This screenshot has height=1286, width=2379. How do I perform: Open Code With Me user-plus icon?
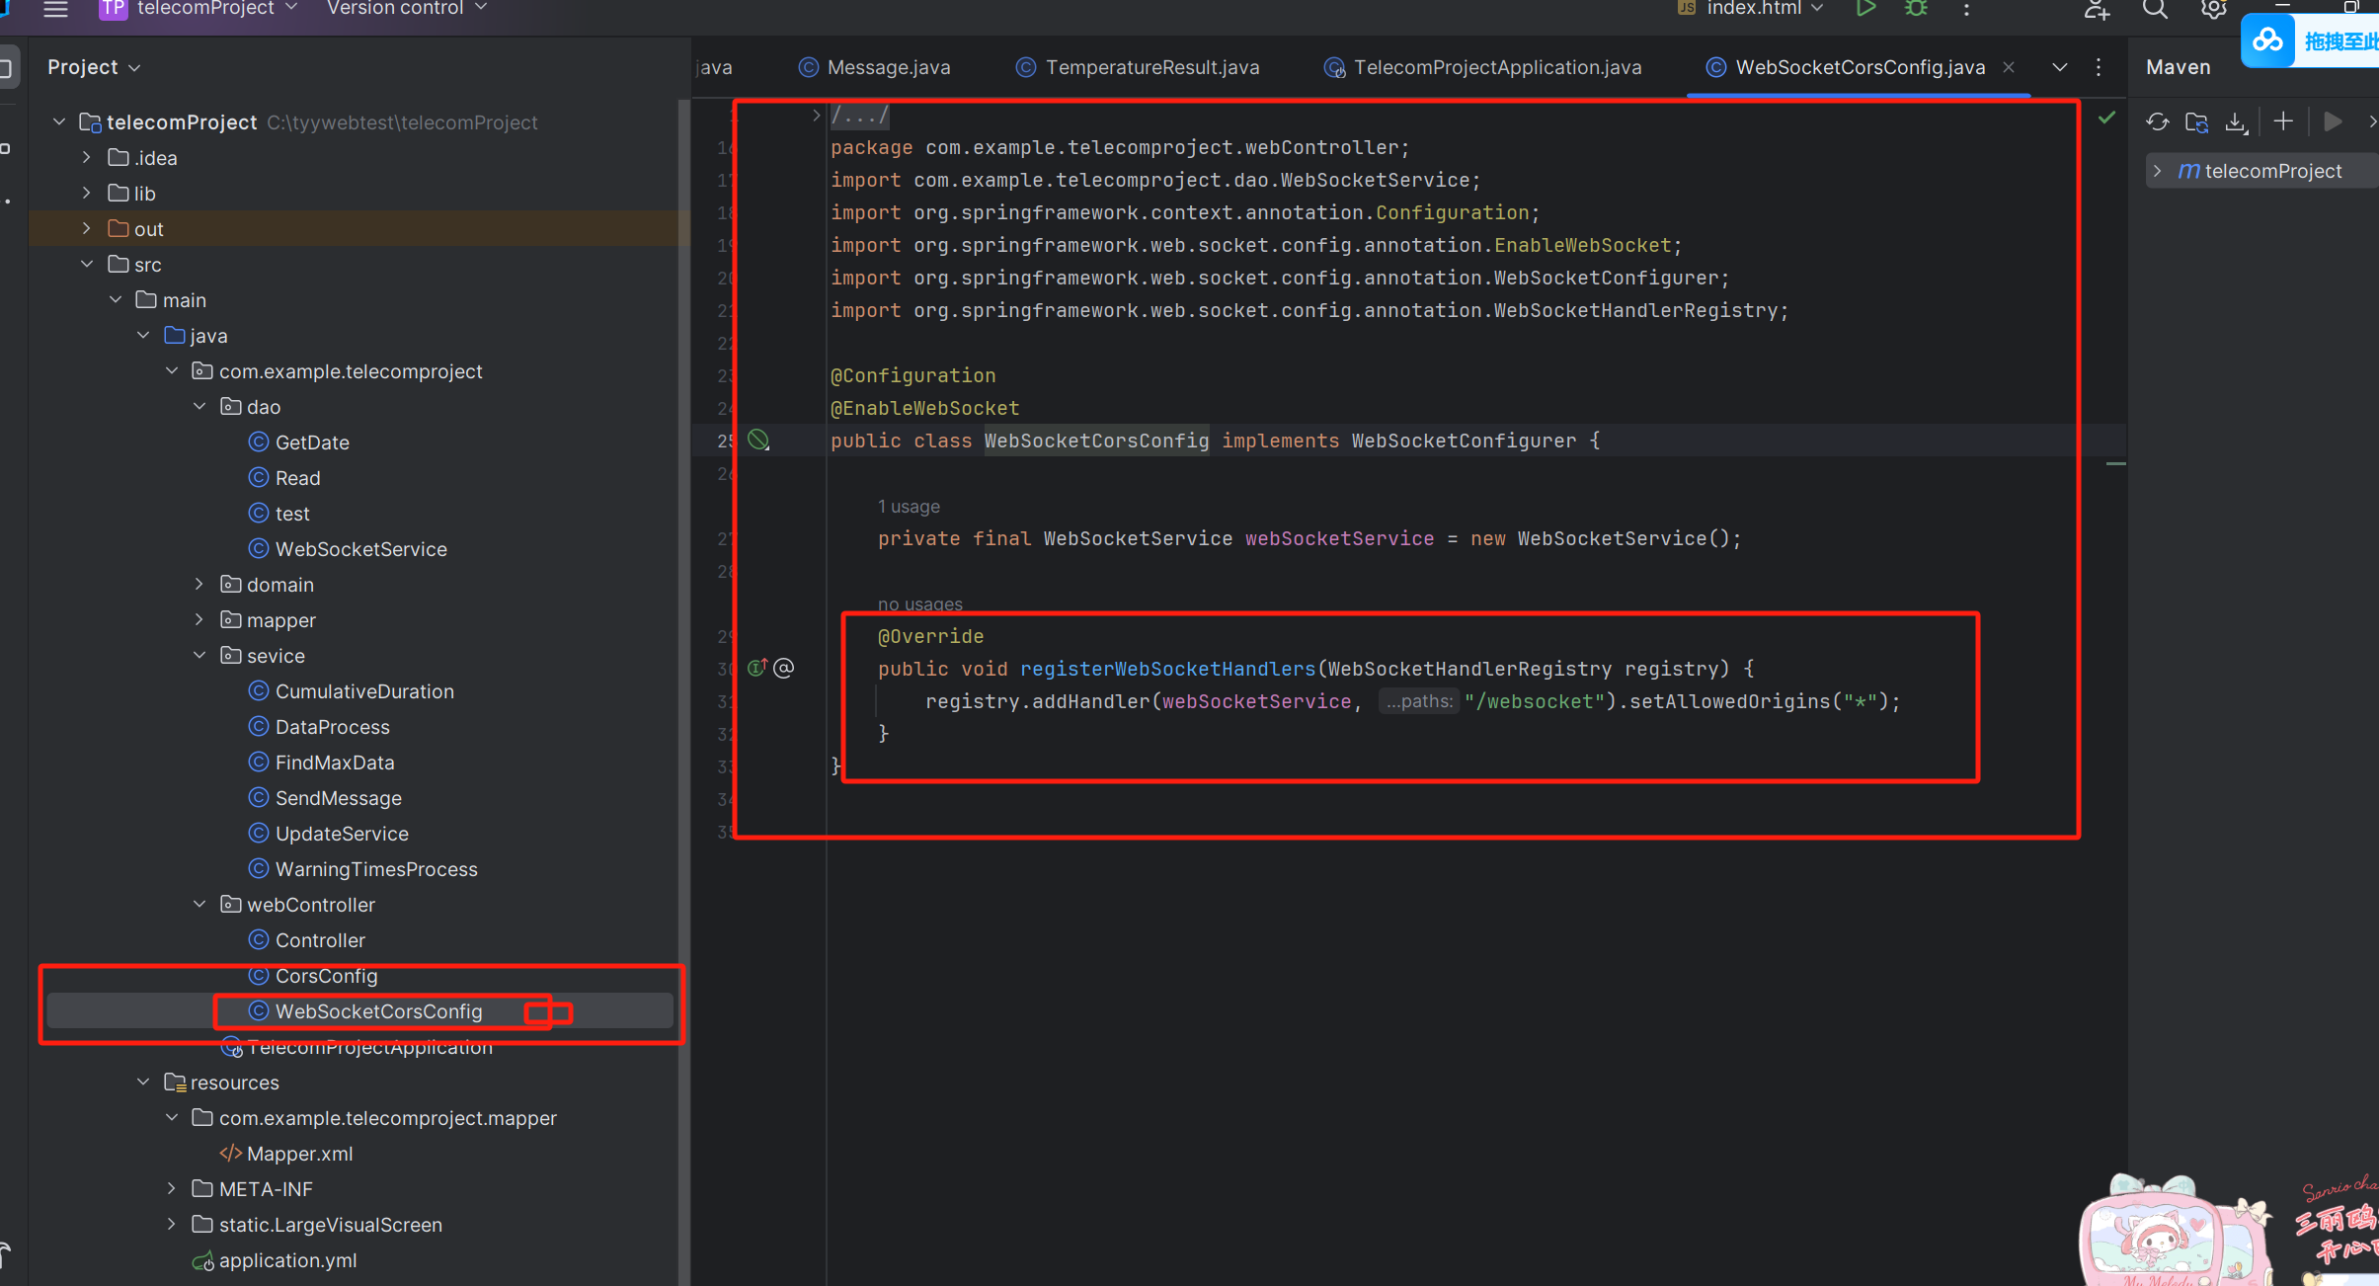click(x=2098, y=11)
